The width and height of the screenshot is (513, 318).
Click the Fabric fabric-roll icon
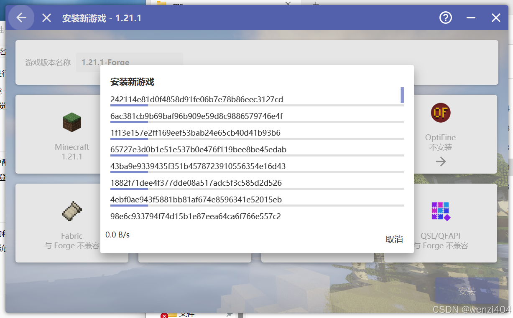point(72,211)
